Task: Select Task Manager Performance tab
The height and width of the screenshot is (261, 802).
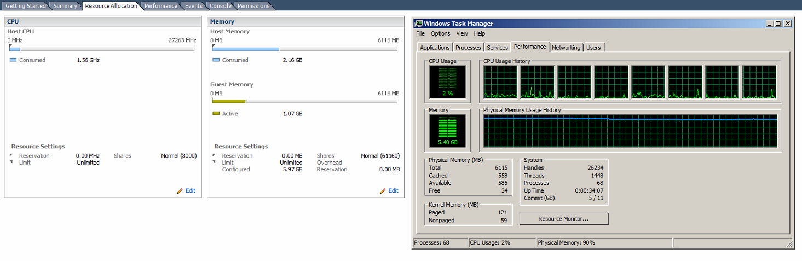Action: (530, 47)
